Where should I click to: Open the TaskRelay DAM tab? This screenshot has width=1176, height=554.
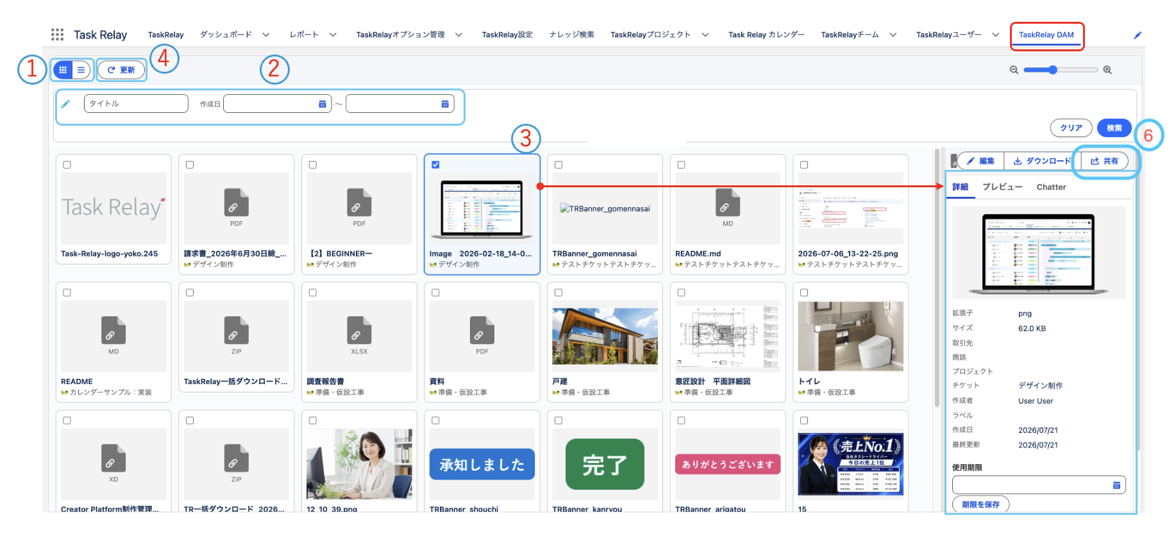pos(1046,35)
